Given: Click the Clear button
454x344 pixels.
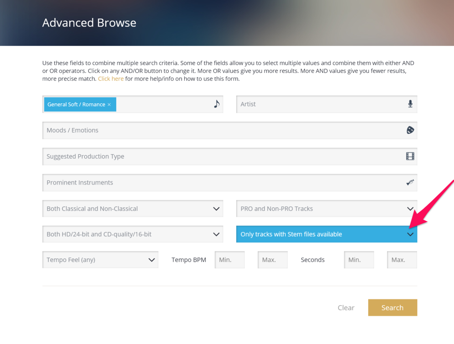Looking at the screenshot, I should coord(346,308).
